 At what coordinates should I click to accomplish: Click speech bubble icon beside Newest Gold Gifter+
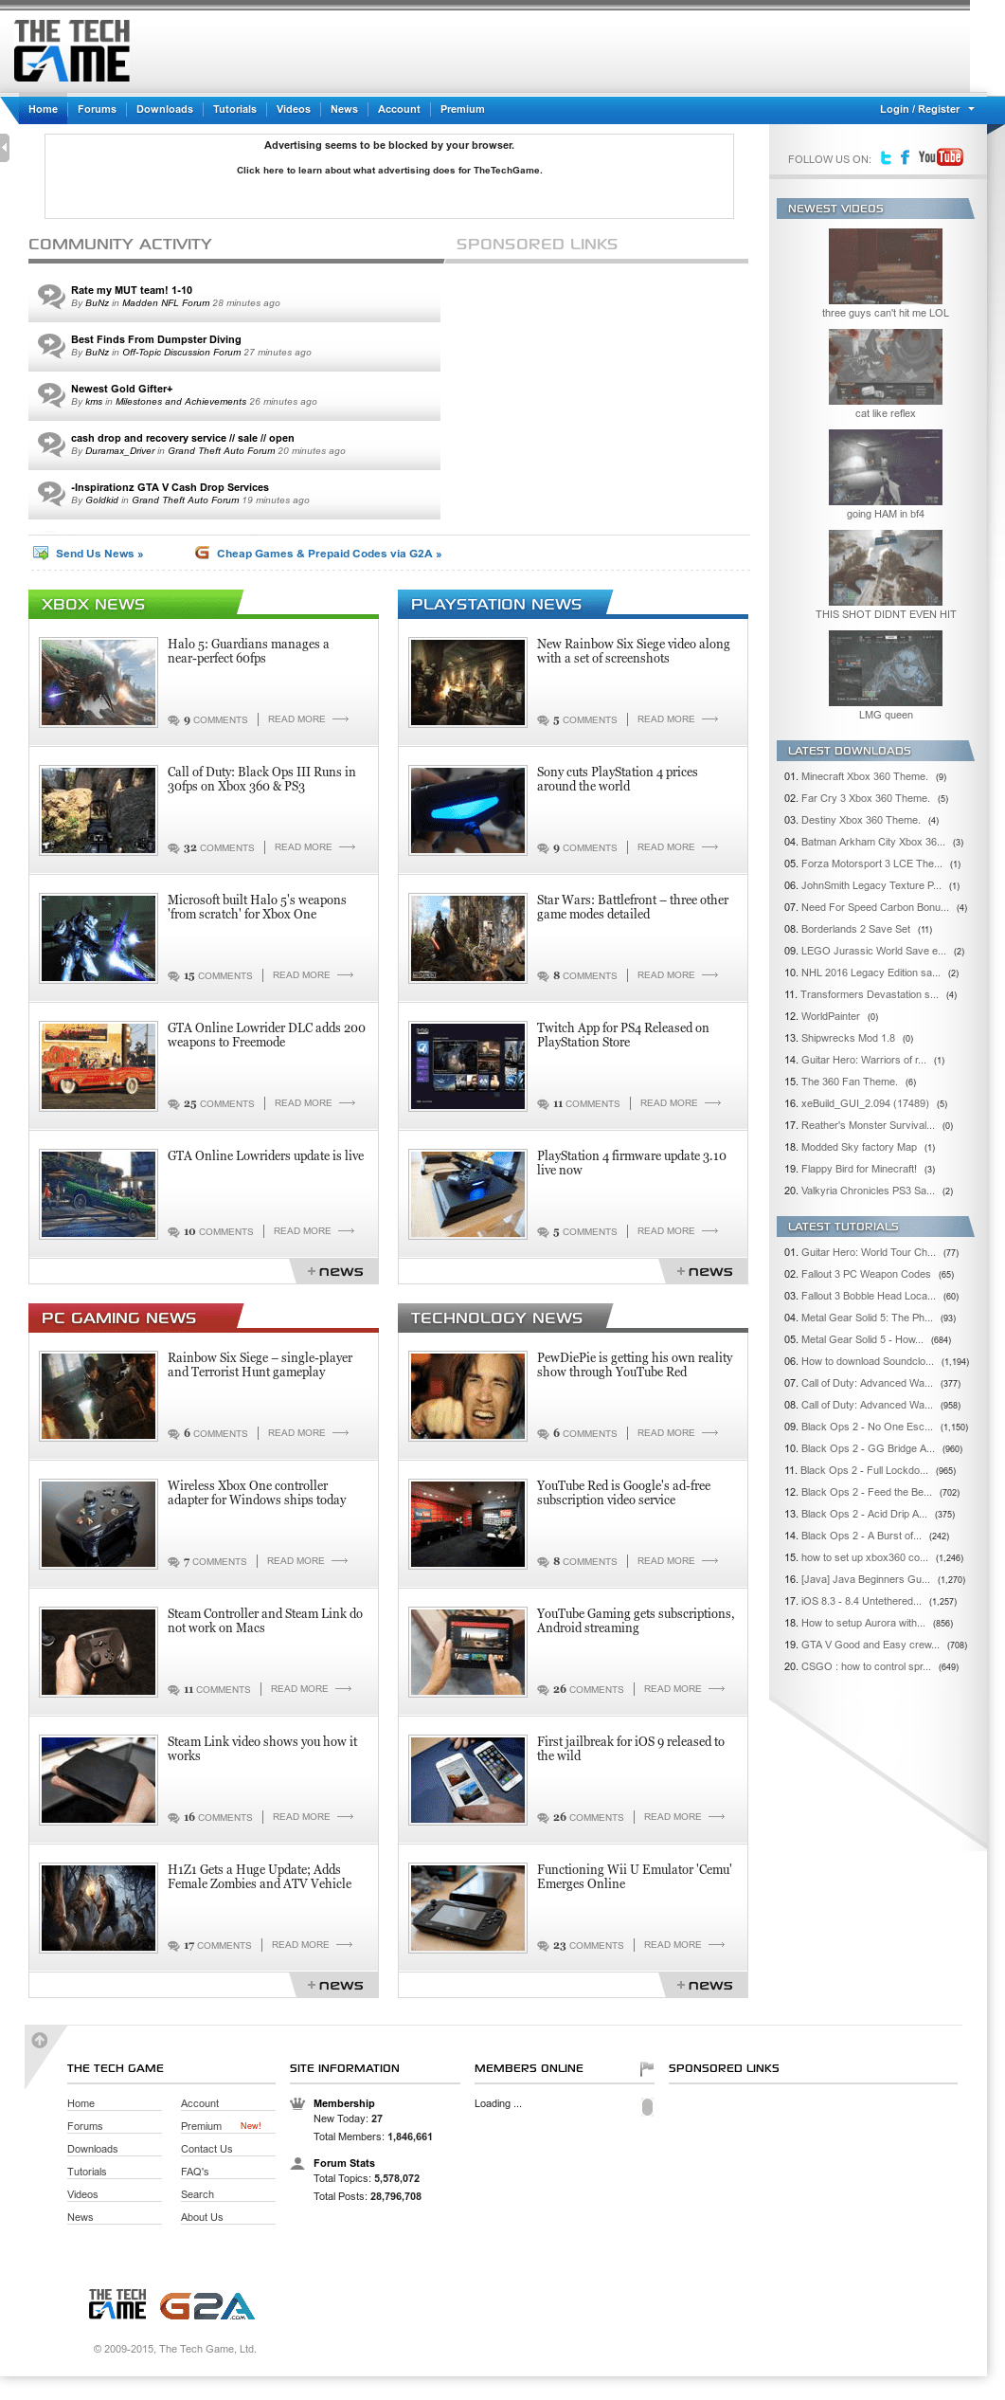coord(50,394)
